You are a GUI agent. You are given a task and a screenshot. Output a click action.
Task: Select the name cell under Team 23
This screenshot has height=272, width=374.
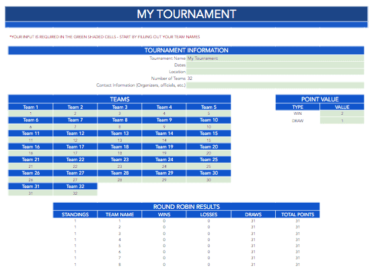coord(120,167)
